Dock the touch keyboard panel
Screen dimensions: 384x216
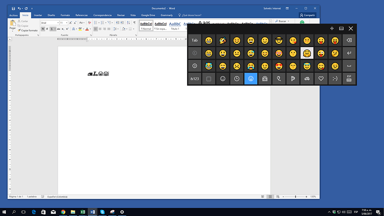341,29
